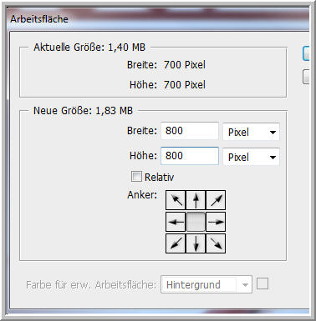Select the center anchor square
This screenshot has width=316, height=321.
click(x=196, y=222)
